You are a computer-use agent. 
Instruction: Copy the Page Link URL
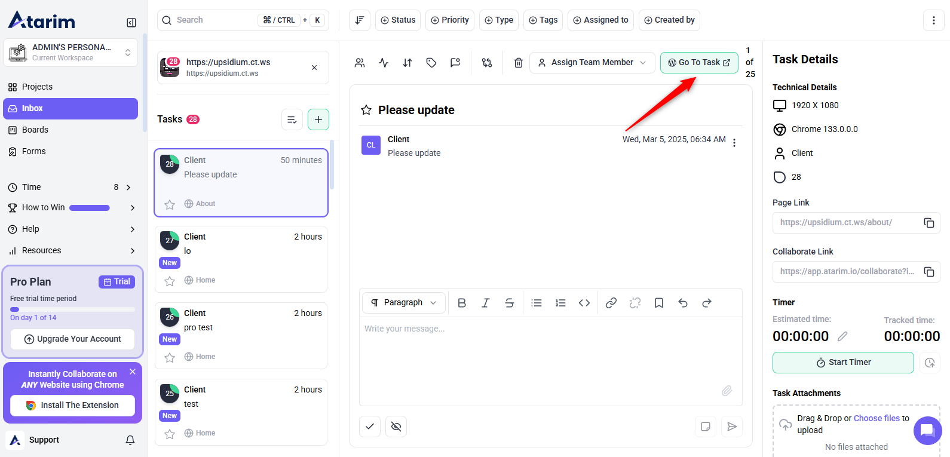(928, 223)
